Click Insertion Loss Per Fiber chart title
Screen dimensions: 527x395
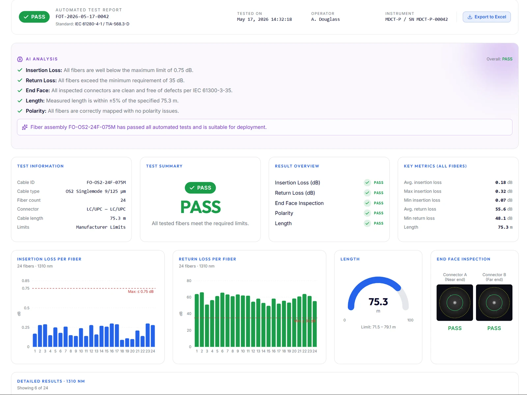[x=49, y=259]
